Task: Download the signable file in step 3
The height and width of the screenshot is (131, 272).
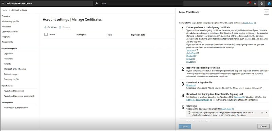Action: coord(191,85)
